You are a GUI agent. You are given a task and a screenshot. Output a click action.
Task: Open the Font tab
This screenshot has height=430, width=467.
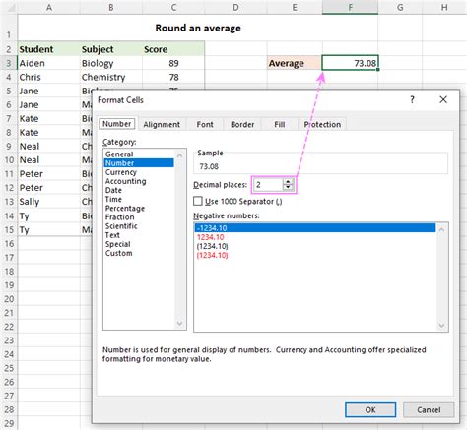pyautogui.click(x=205, y=124)
